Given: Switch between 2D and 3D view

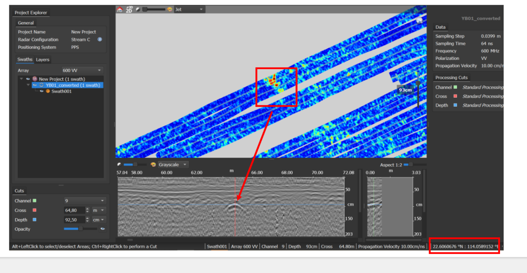Looking at the screenshot, I should click(129, 9).
